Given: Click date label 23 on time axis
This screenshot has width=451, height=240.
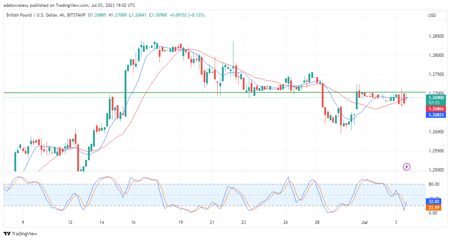Looking at the screenshot, I should pos(243,222).
